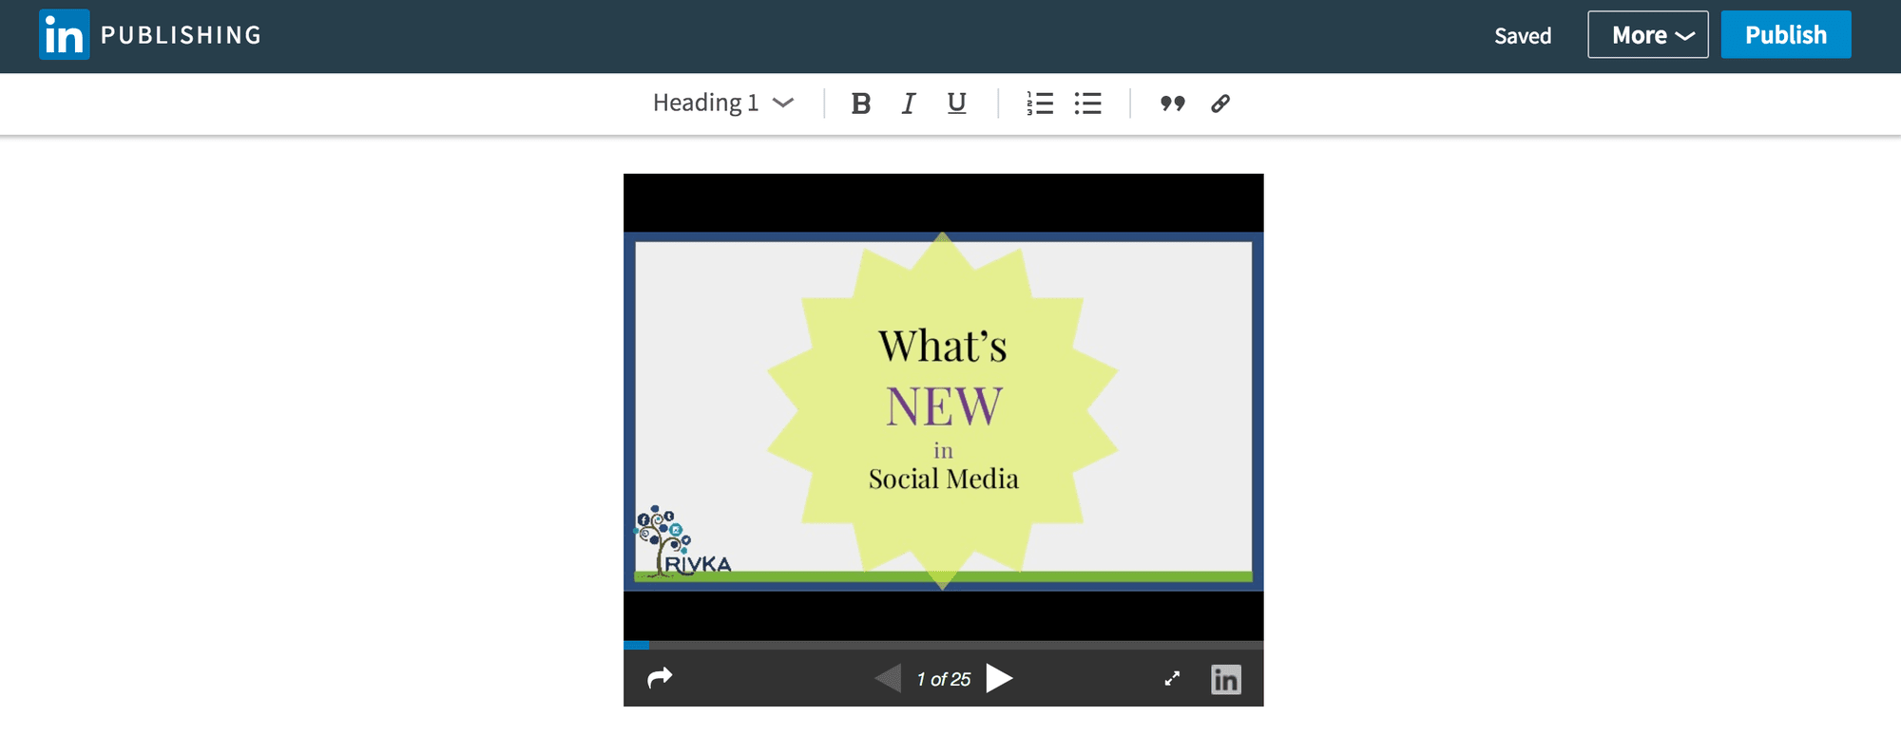Advance to the next slide
The height and width of the screenshot is (735, 1901).
[999, 678]
